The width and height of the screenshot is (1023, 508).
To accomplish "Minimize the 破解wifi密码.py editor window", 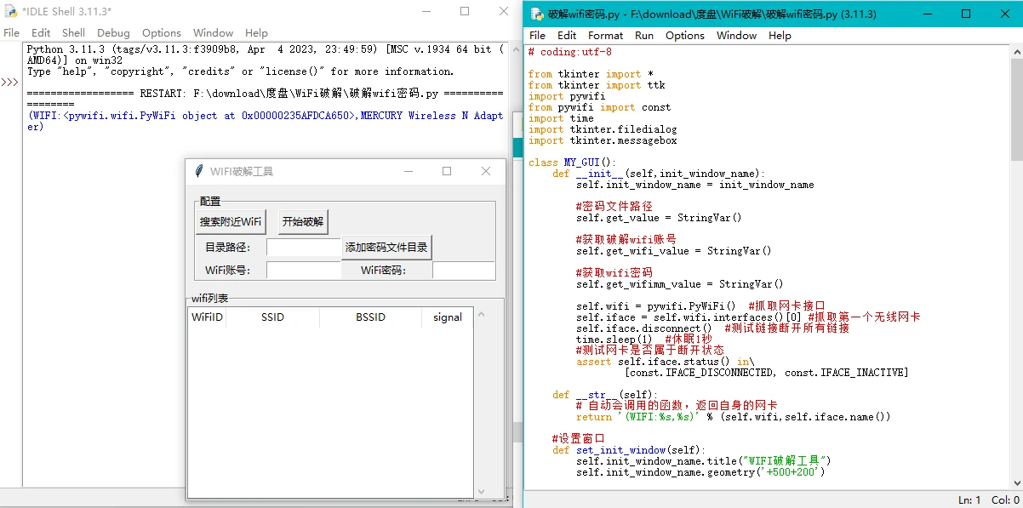I will (x=927, y=14).
